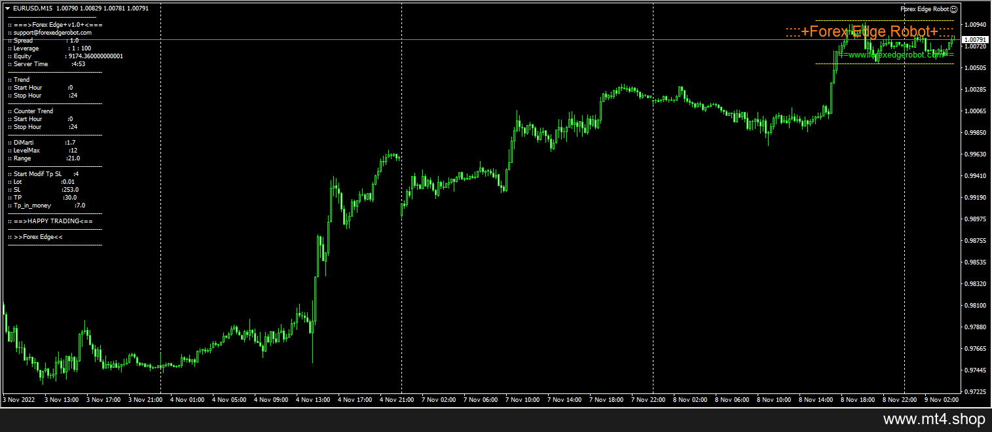The width and height of the screenshot is (992, 432).
Task: Click the 0.98535 price scale label
Action: click(x=976, y=262)
